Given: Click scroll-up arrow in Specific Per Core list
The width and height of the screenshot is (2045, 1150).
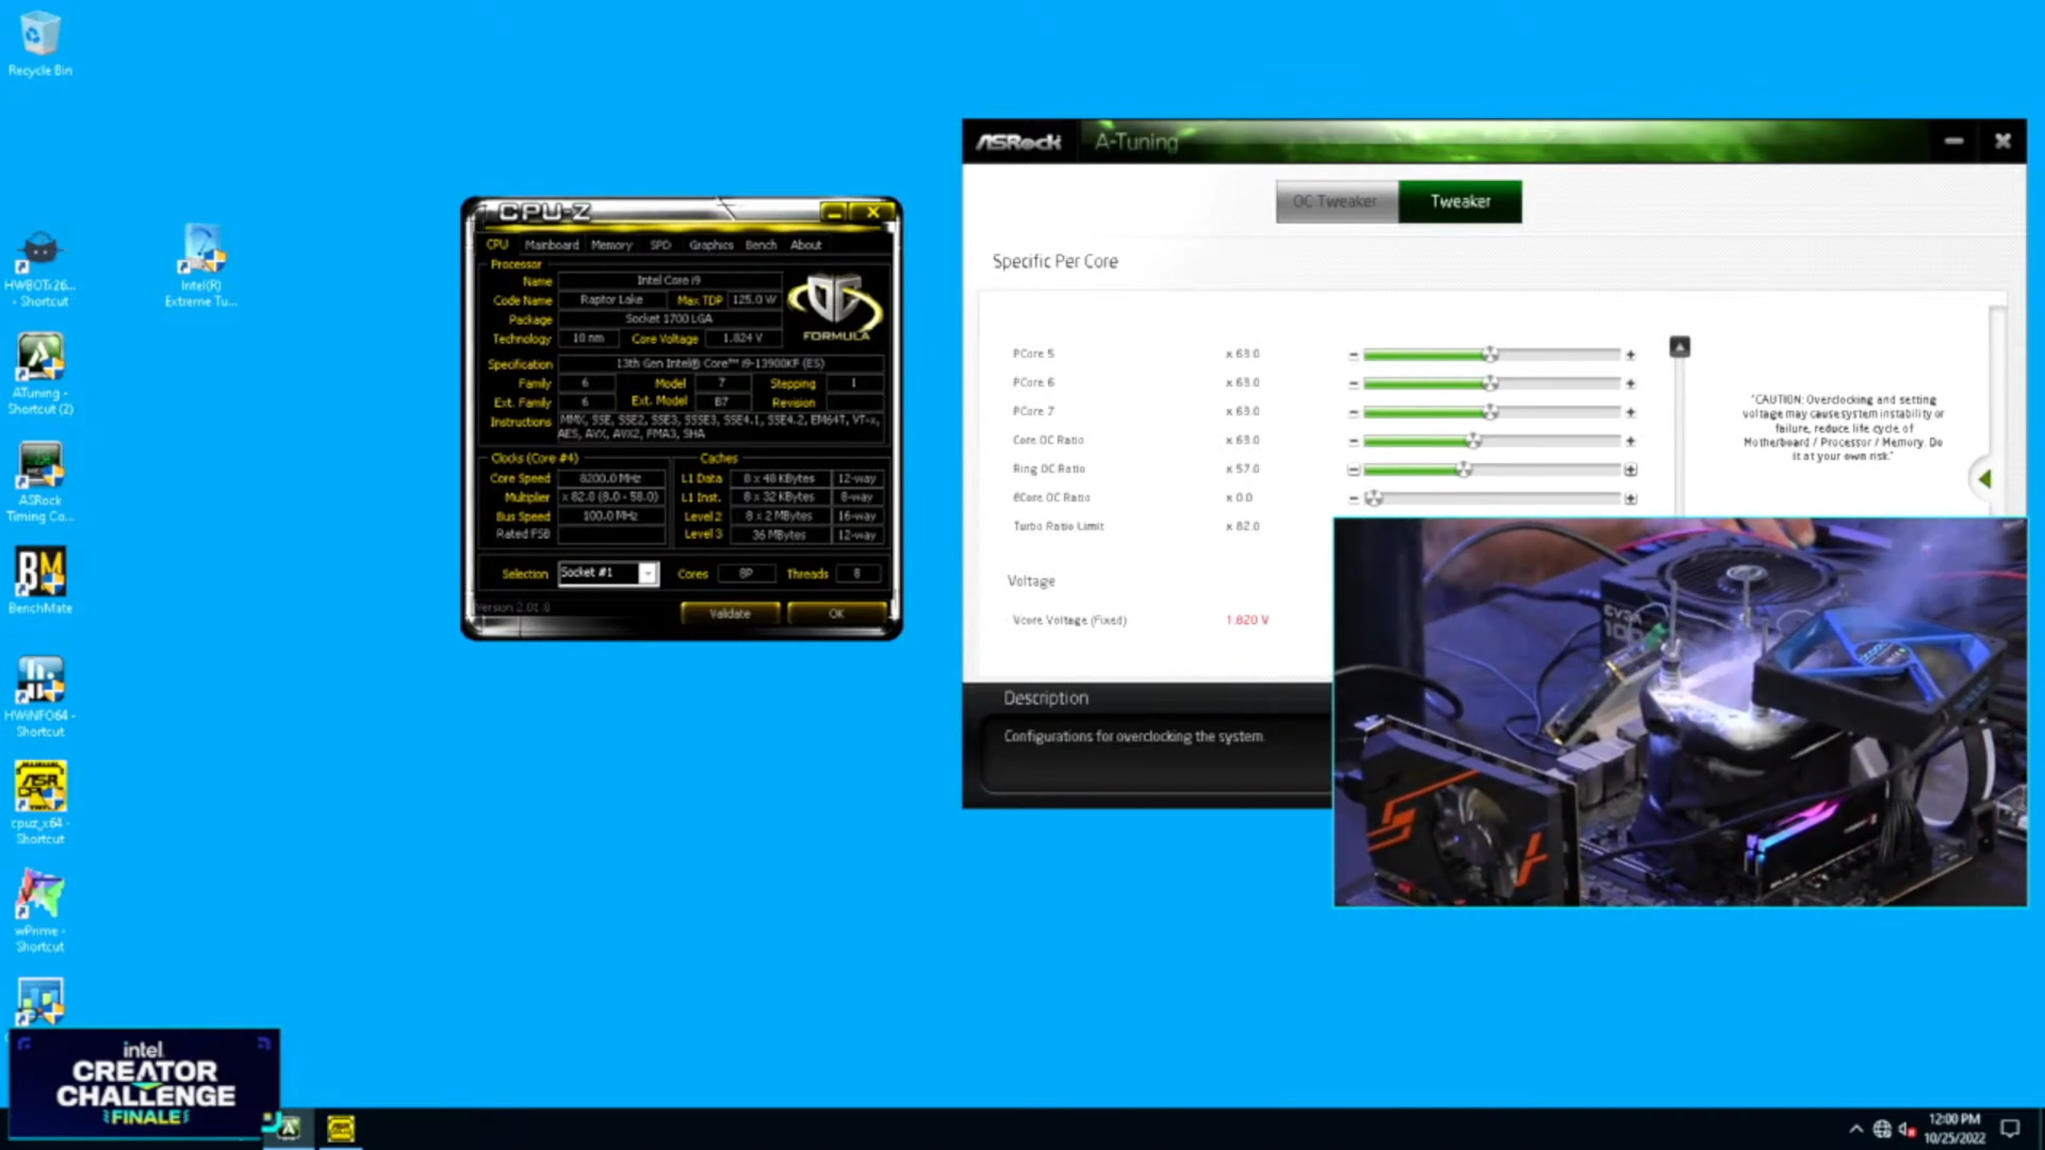Looking at the screenshot, I should (x=1680, y=347).
